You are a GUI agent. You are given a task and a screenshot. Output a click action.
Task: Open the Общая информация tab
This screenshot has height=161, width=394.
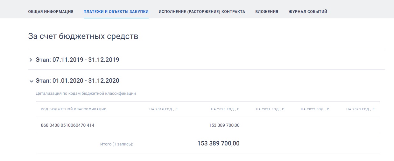tap(51, 12)
